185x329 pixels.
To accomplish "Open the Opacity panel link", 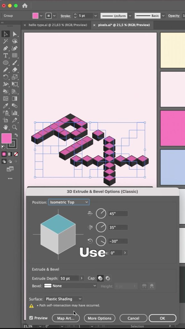I will [x=174, y=16].
